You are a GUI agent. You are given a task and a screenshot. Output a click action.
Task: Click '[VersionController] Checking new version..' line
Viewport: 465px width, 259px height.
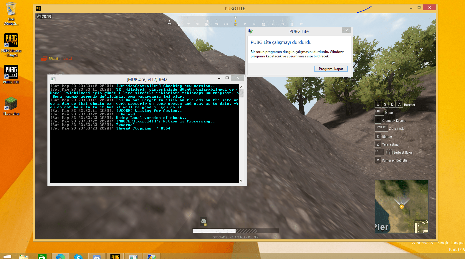tap(133, 86)
